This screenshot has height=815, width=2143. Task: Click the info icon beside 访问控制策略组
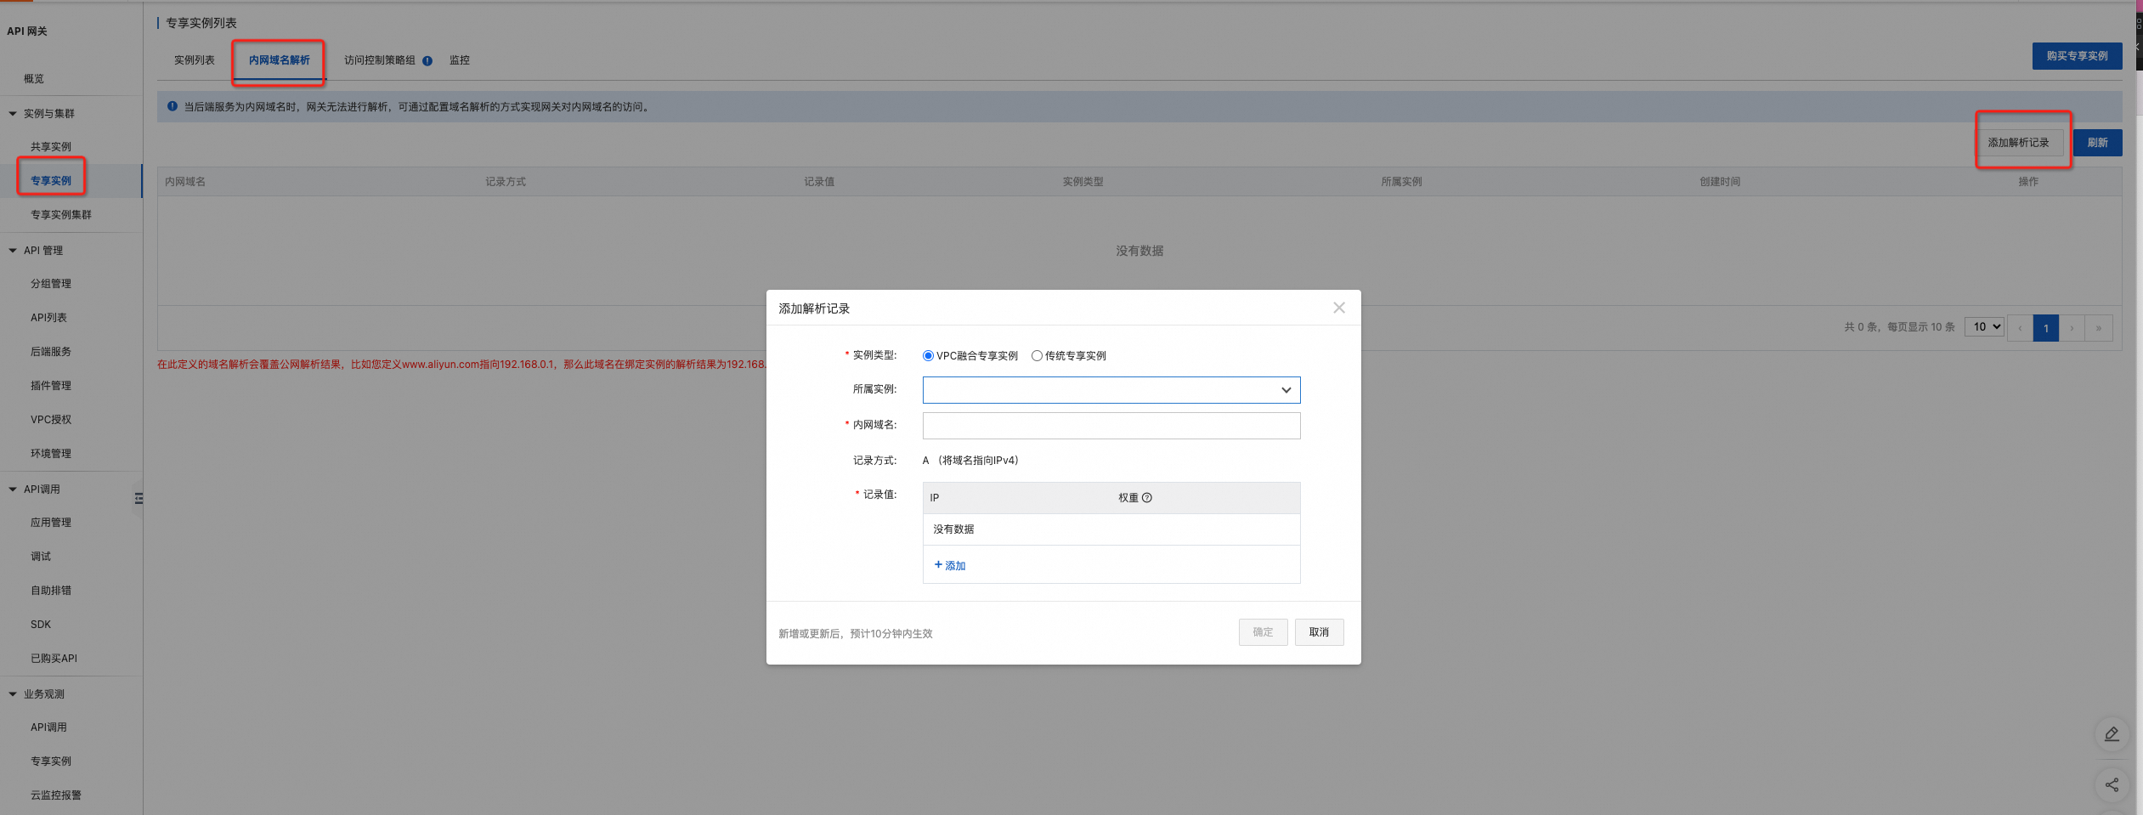(x=427, y=60)
